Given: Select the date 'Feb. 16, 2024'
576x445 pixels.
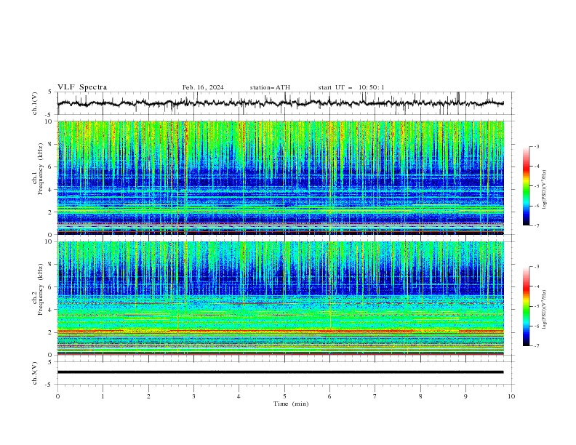Looking at the screenshot, I should coord(203,87).
